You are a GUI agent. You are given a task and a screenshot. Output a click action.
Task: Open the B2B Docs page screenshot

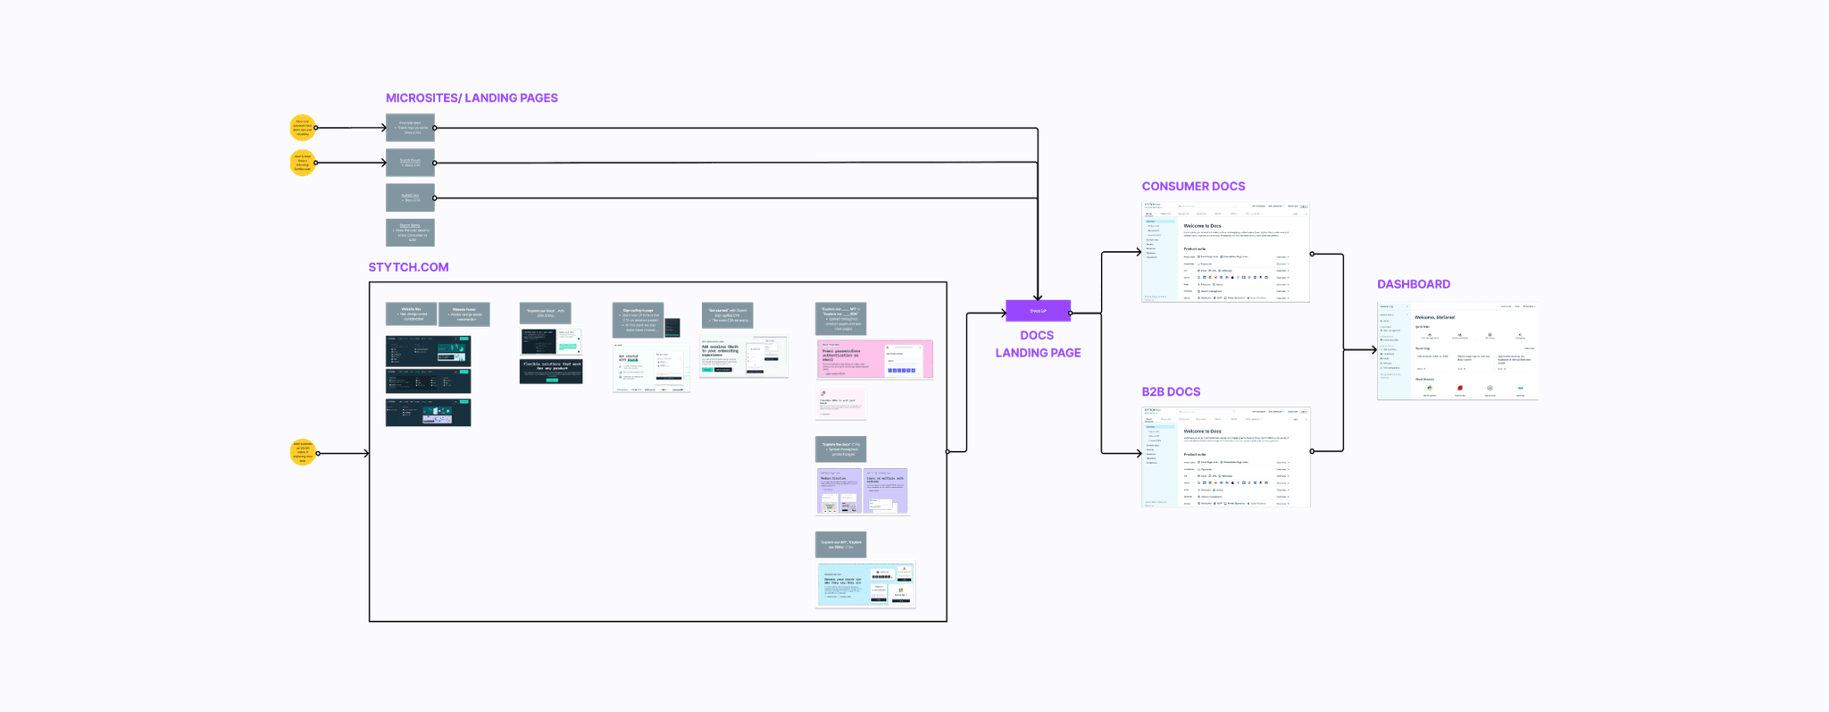[x=1225, y=457]
